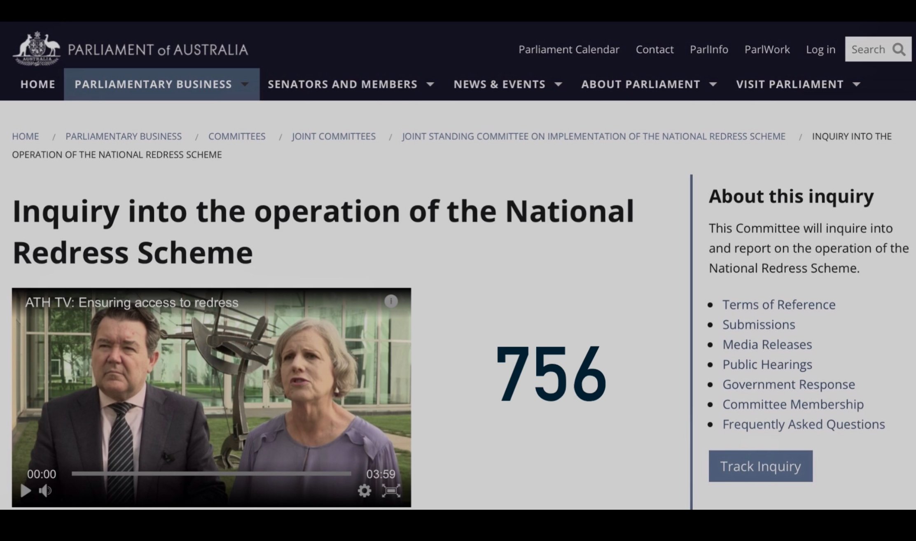Viewport: 916px width, 541px height.
Task: Enter fullscreen on the video player
Action: (x=391, y=490)
